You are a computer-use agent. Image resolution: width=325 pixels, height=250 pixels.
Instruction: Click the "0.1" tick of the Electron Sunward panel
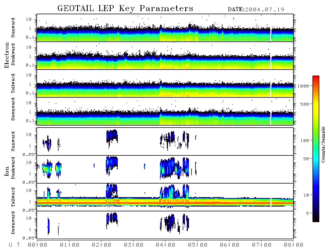click(x=30, y=37)
